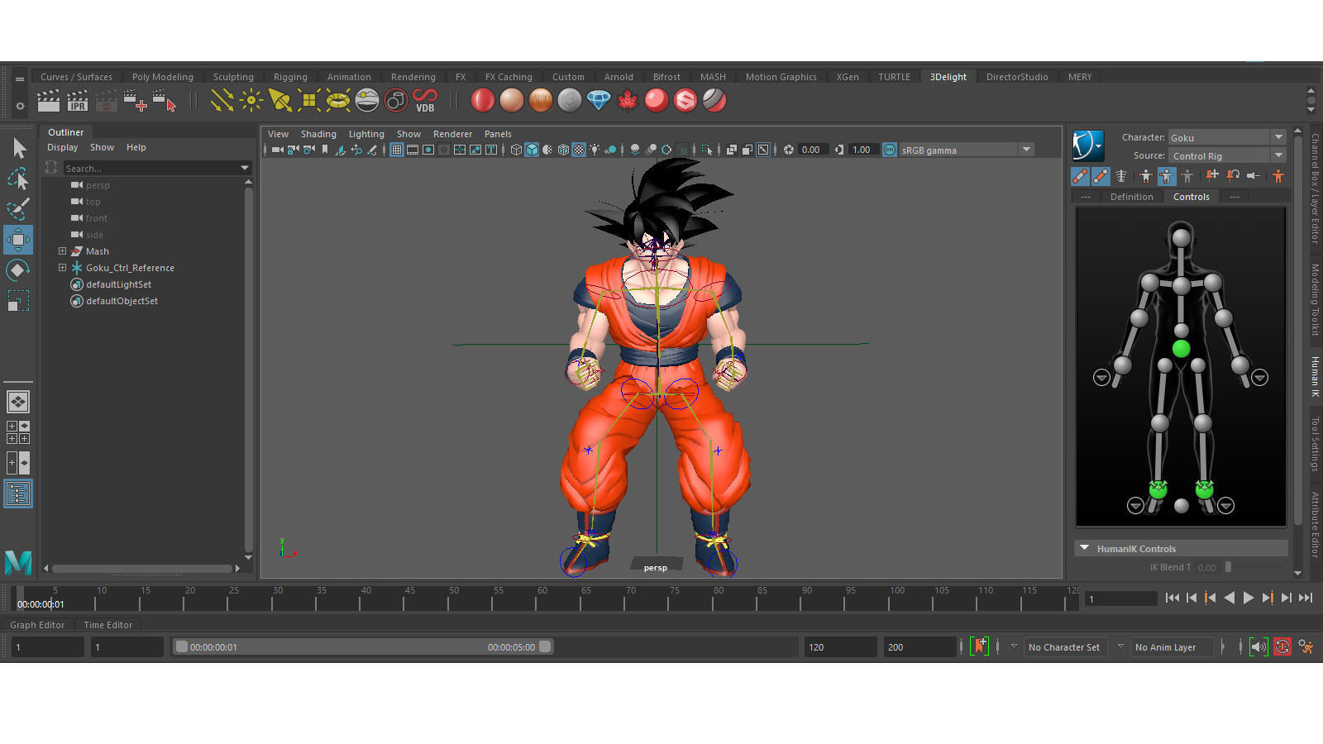Toggle HumanIK Show IK effectors button
The height and width of the screenshot is (744, 1323).
pyautogui.click(x=1080, y=176)
